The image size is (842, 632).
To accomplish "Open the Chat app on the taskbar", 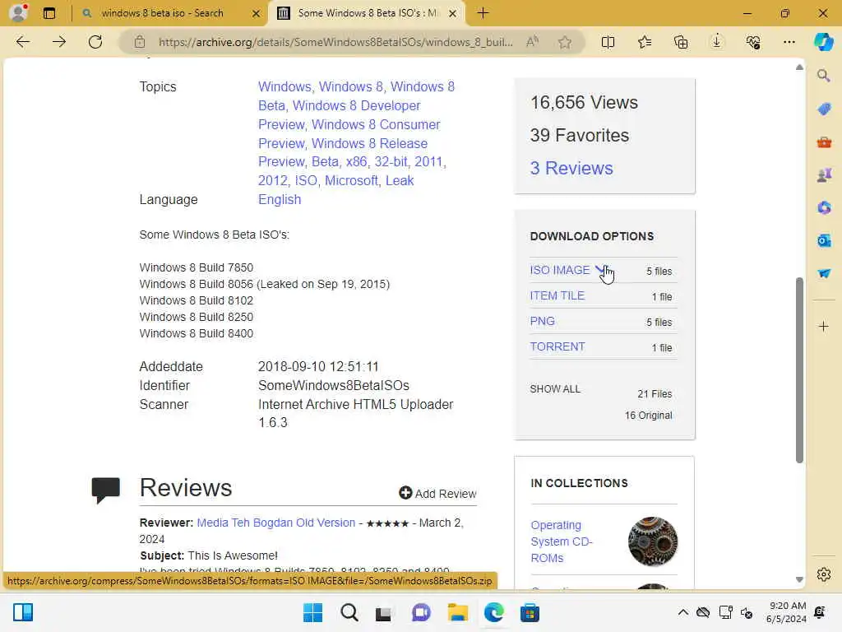I will (421, 612).
